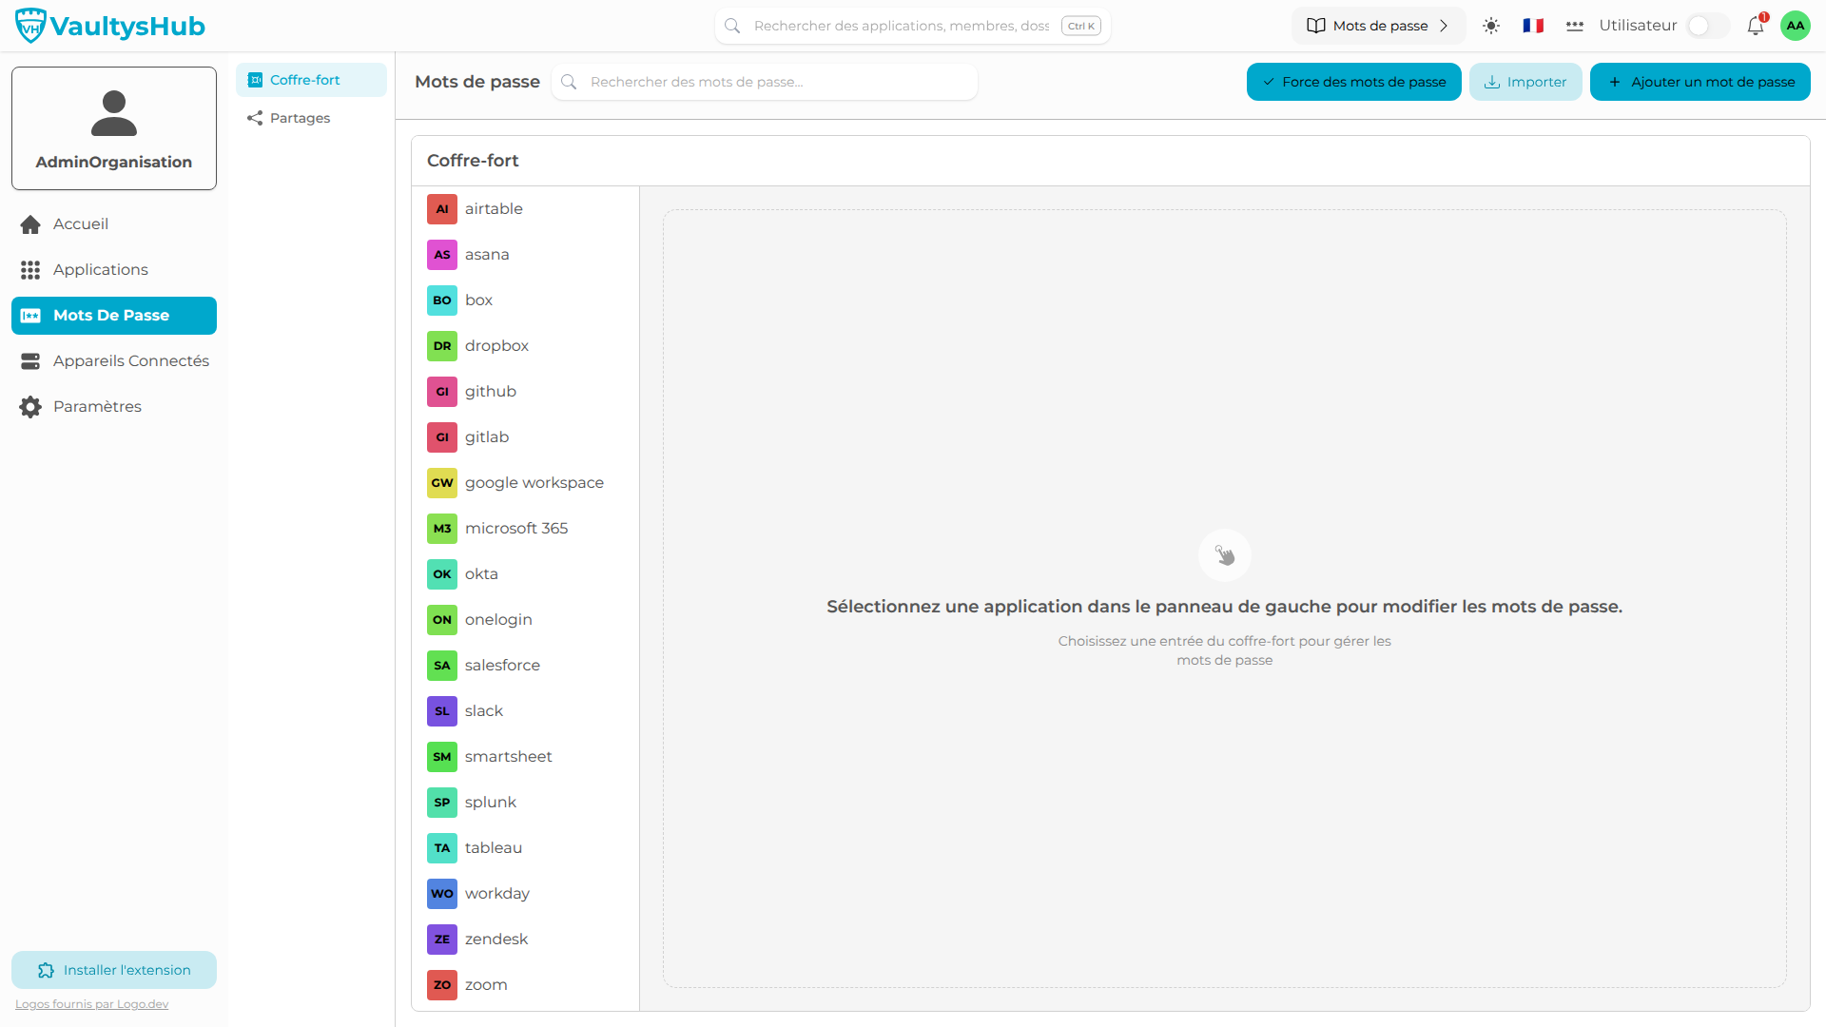Click Ajouter un mot de passe
Image resolution: width=1826 pixels, height=1027 pixels.
click(x=1700, y=82)
